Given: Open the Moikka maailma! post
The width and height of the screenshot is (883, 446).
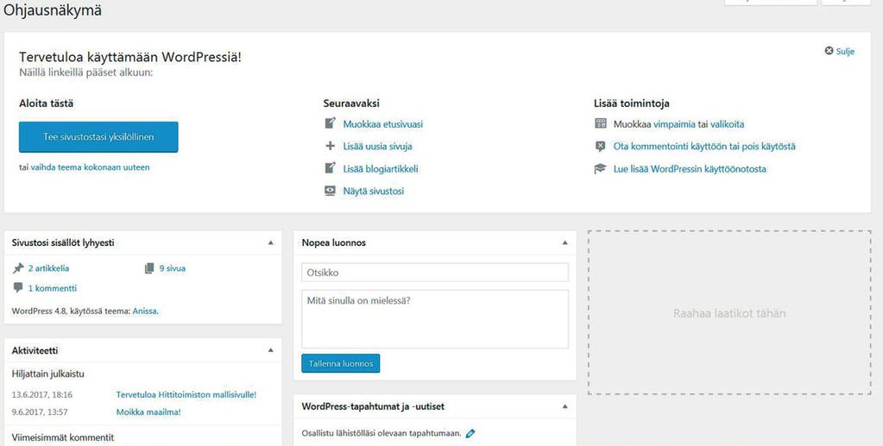Looking at the screenshot, I should (x=148, y=412).
